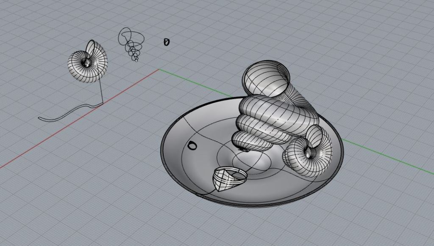Click the narrow tip of the large shell
The width and height of the screenshot is (434, 246).
click(x=245, y=148)
